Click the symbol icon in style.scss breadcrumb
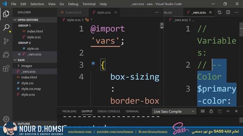Viewport: 243px width, 136px height. tap(87, 20)
